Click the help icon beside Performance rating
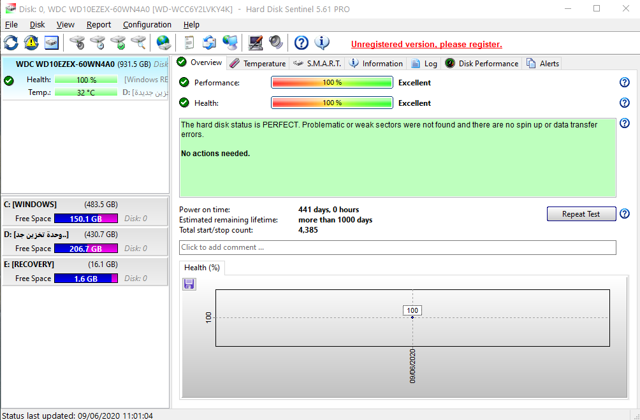The width and height of the screenshot is (640, 420). point(625,82)
